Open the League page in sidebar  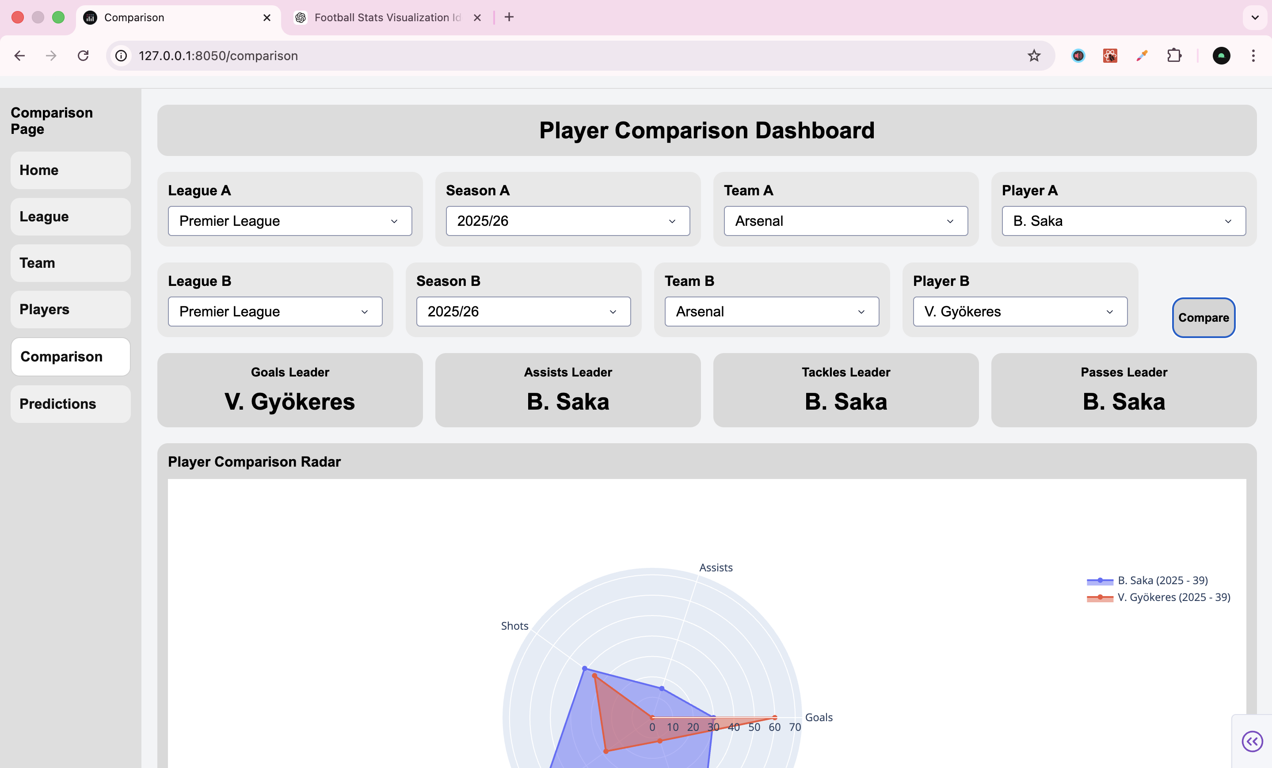click(x=71, y=217)
